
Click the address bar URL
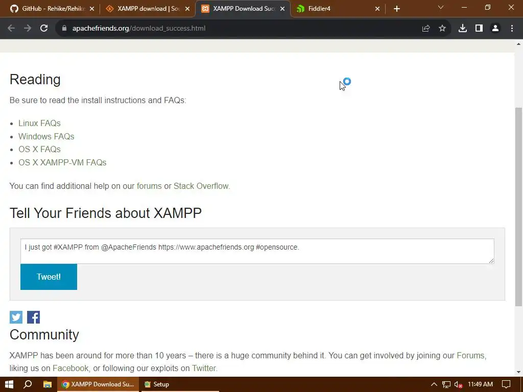point(139,29)
